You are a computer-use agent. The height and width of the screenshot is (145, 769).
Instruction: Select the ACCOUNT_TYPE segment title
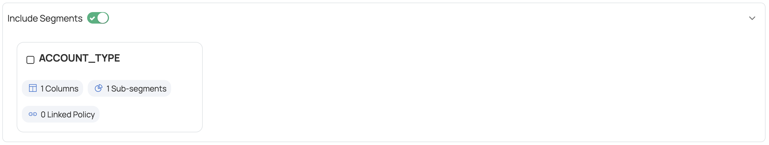(x=79, y=58)
